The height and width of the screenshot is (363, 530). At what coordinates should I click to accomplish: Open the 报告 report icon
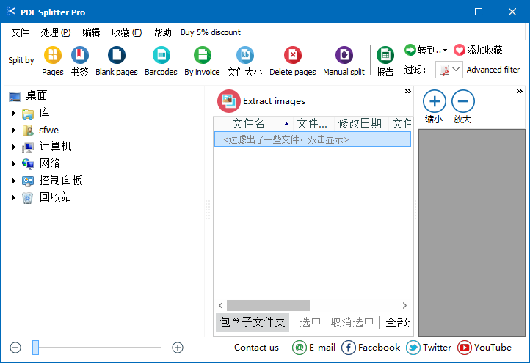click(x=385, y=55)
